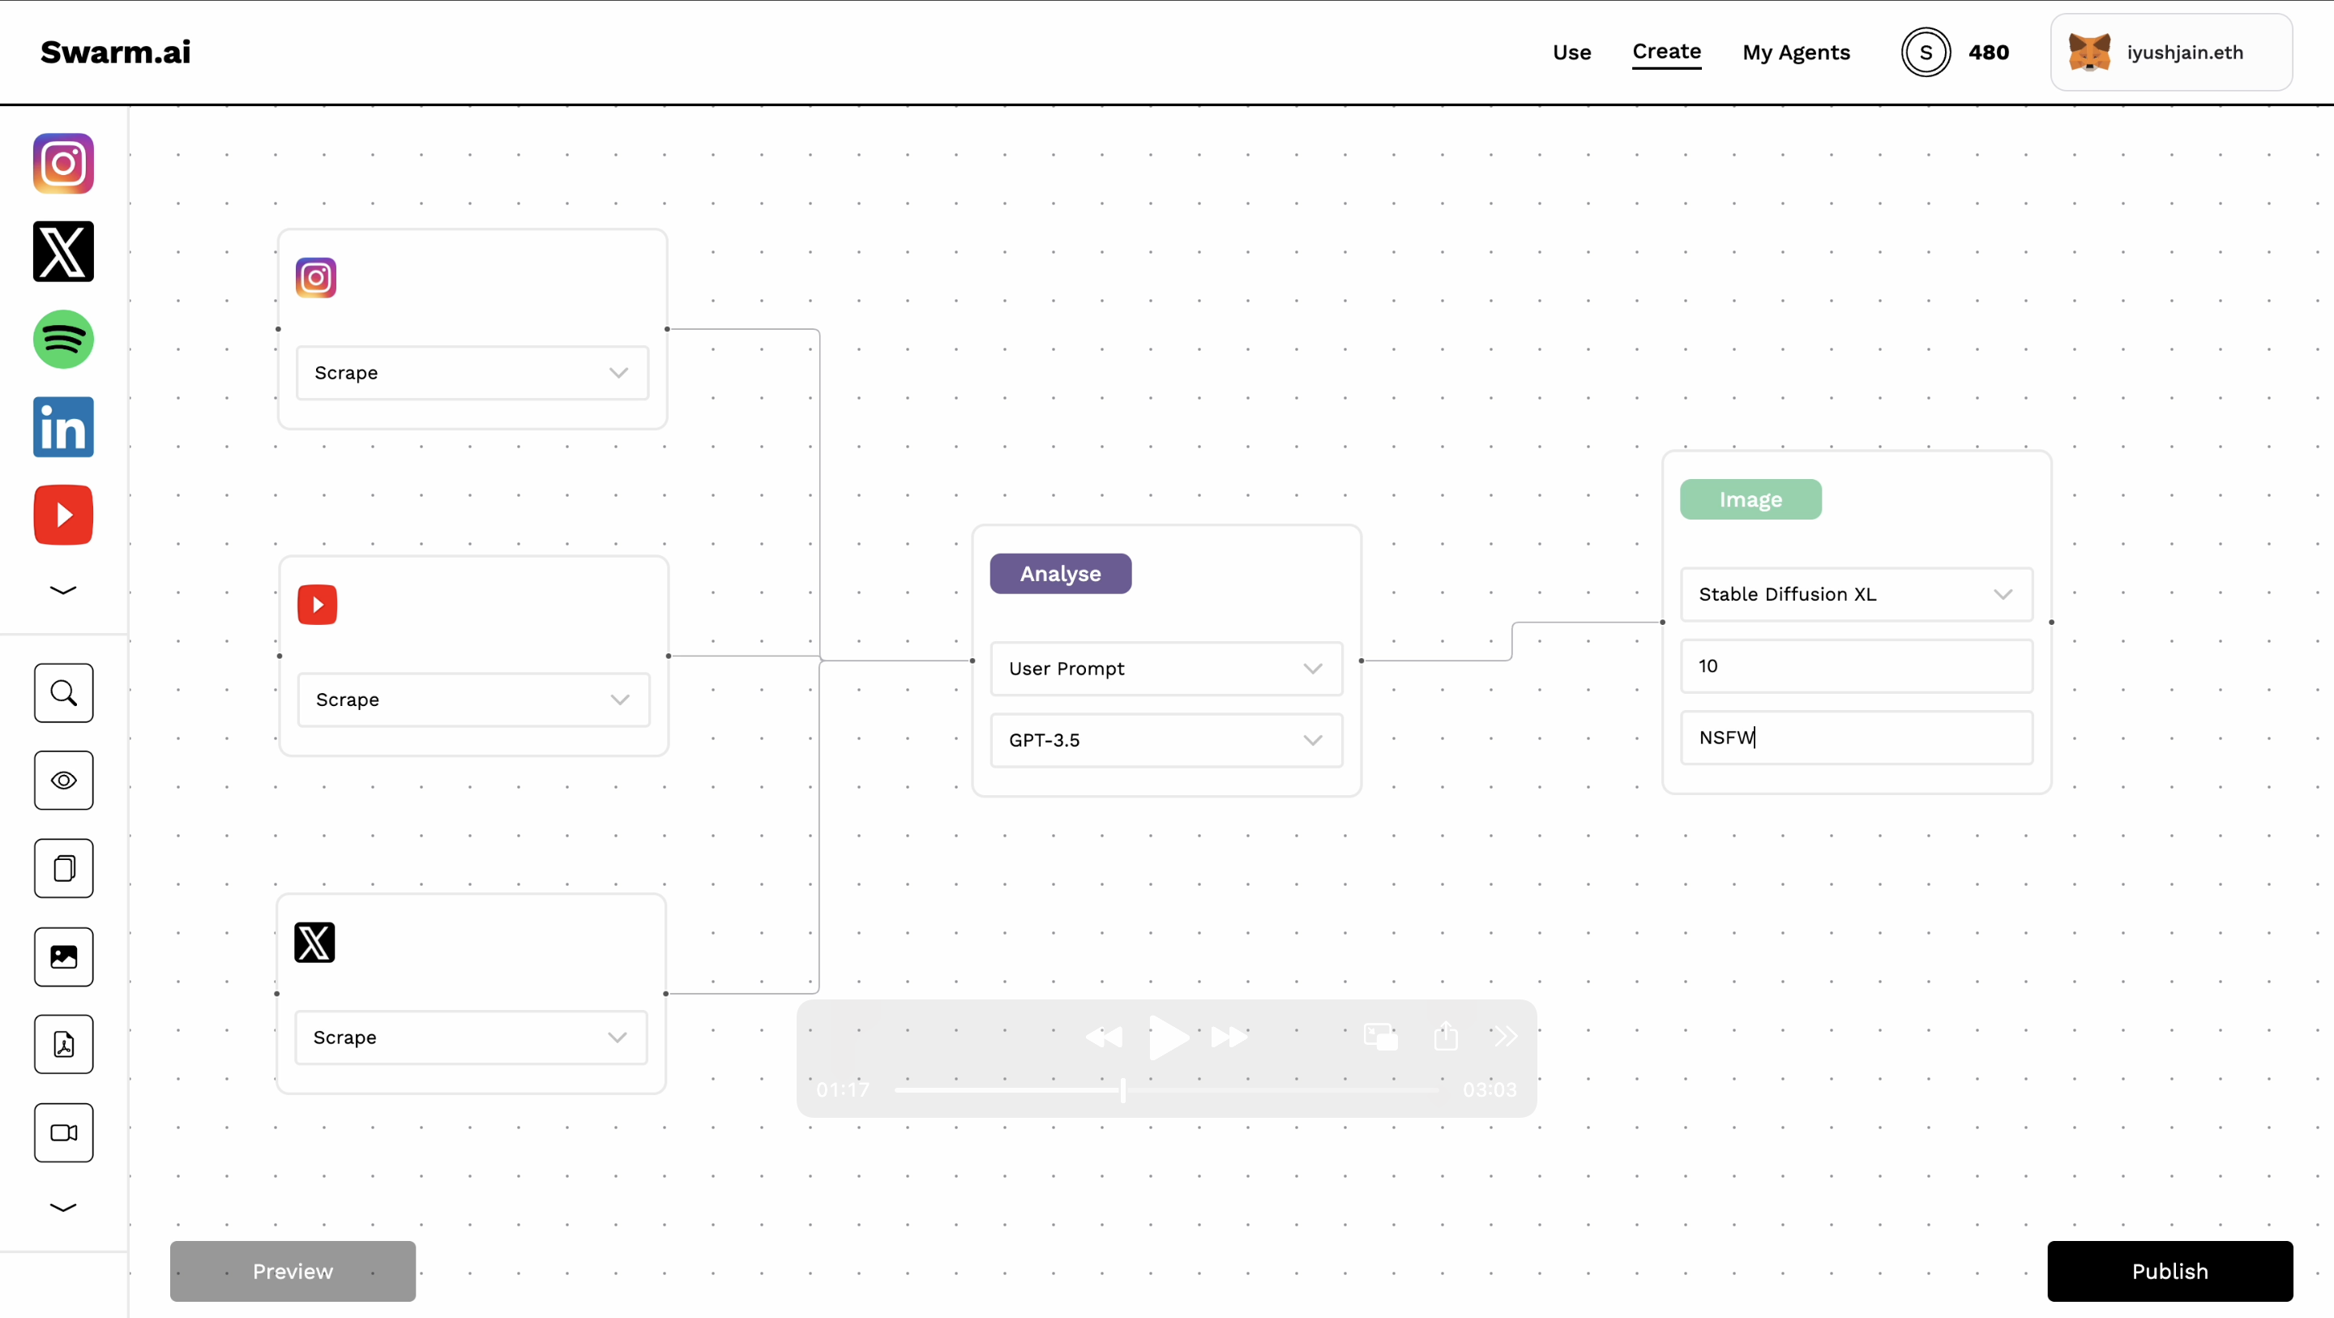Add the Spotify source from the sidebar
2334x1318 pixels.
point(63,339)
